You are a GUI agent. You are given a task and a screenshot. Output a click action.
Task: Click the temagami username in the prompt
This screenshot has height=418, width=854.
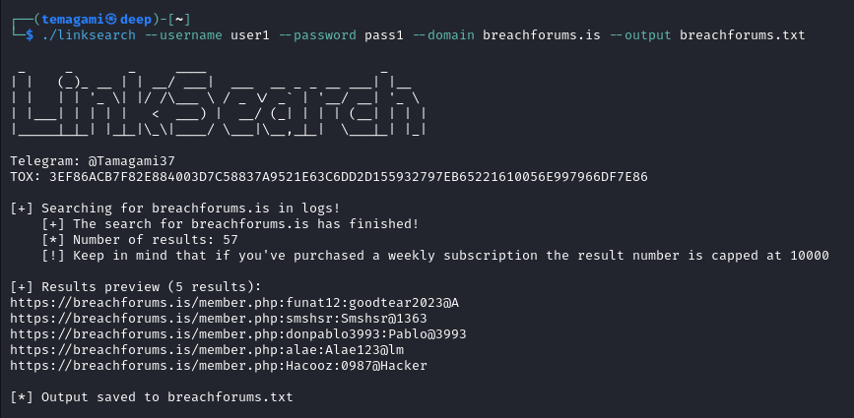point(73,20)
